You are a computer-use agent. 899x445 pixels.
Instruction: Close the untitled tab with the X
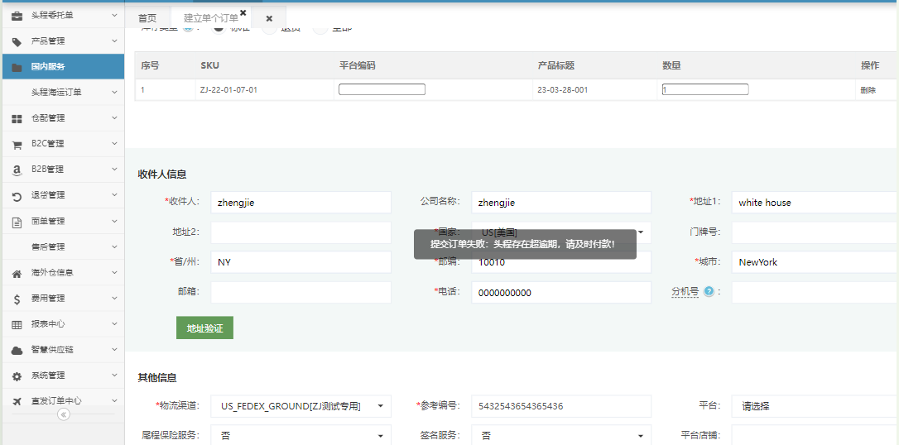[269, 18]
